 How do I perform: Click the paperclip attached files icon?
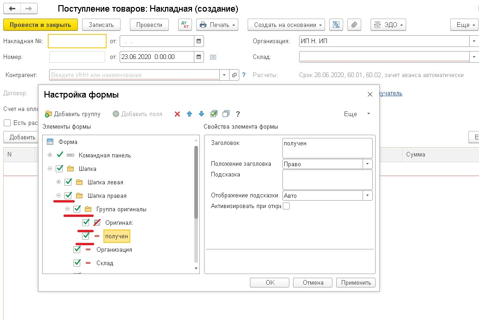(354, 25)
